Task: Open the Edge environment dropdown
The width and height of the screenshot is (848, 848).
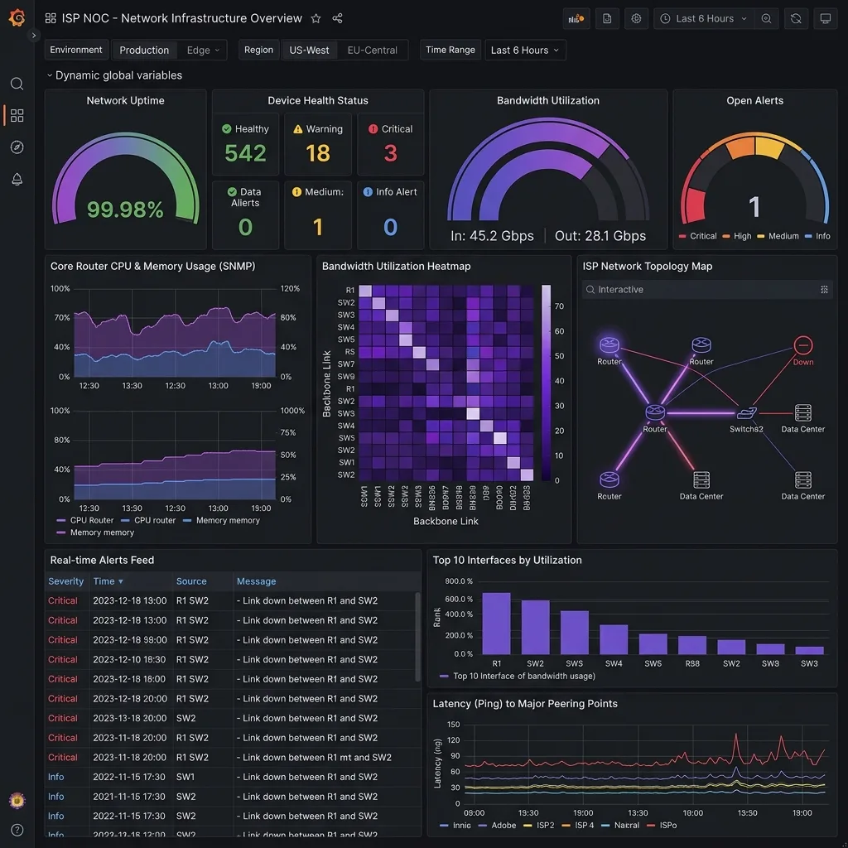Action: pyautogui.click(x=202, y=51)
